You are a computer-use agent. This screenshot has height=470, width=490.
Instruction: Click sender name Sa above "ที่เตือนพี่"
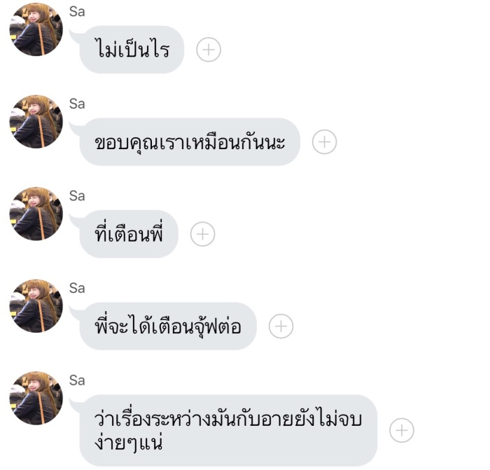(77, 196)
